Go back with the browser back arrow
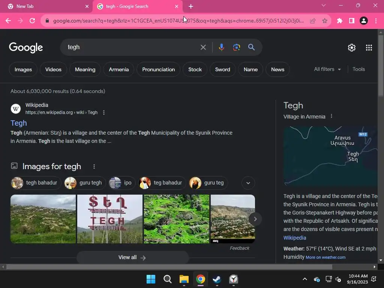Viewport: 384px width, 288px height. (x=8, y=21)
